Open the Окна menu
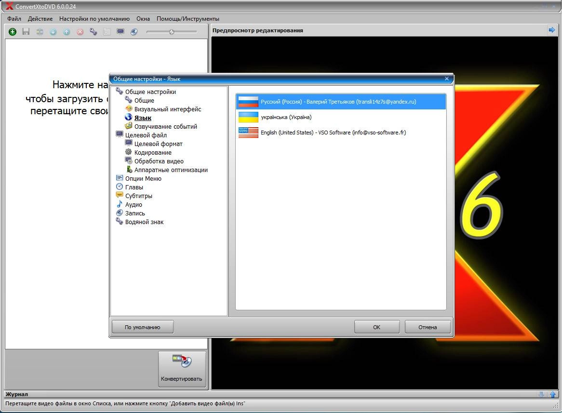 click(x=143, y=19)
